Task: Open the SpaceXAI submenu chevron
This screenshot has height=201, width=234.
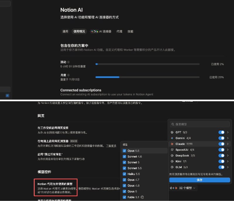Action: 228,150
